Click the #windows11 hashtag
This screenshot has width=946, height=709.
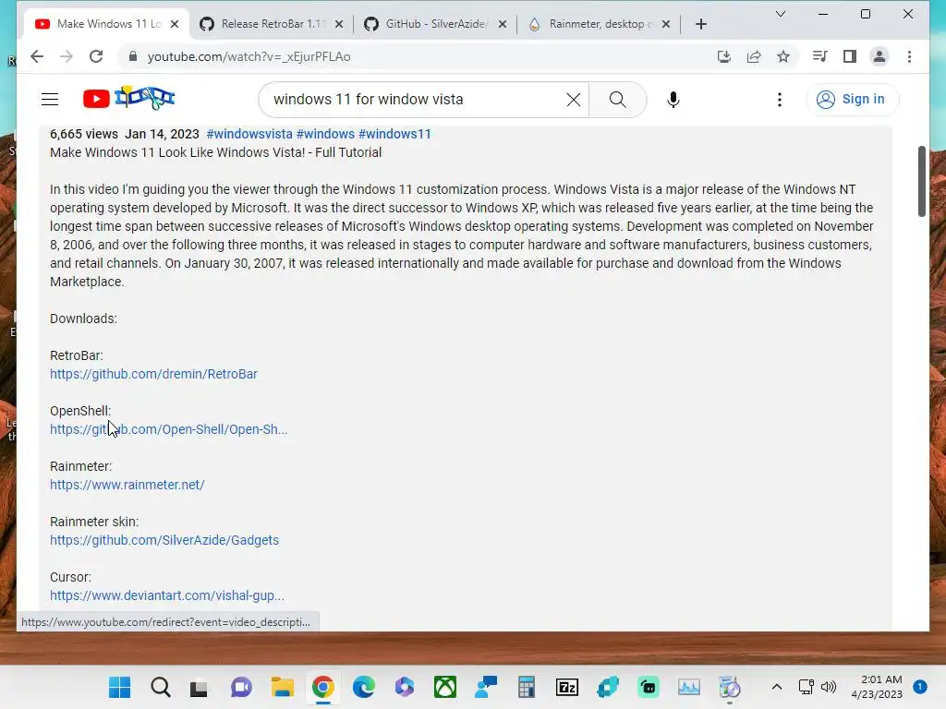(394, 134)
